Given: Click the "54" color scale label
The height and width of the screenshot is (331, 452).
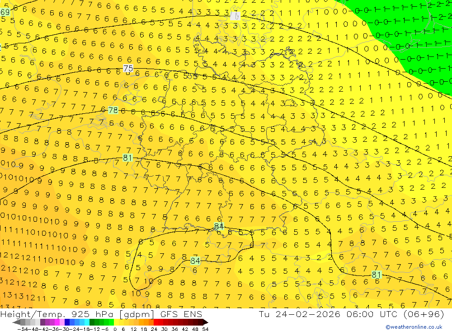Looking at the screenshot, I should 205,329.
